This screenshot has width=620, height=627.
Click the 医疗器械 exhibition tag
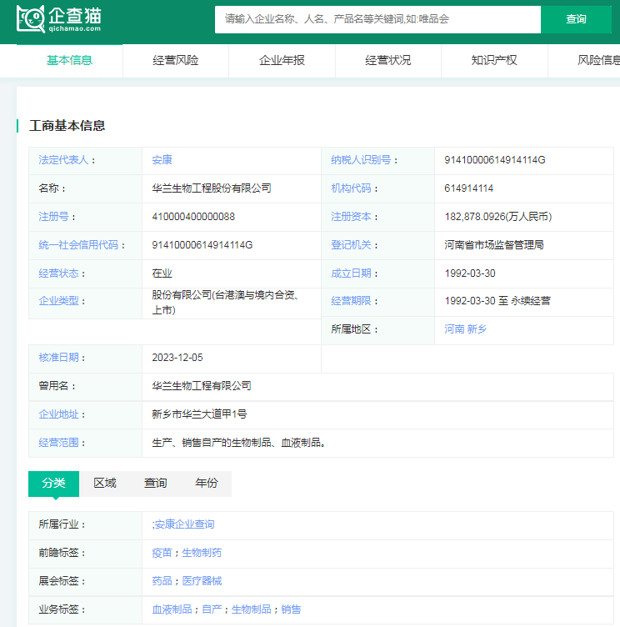202,581
